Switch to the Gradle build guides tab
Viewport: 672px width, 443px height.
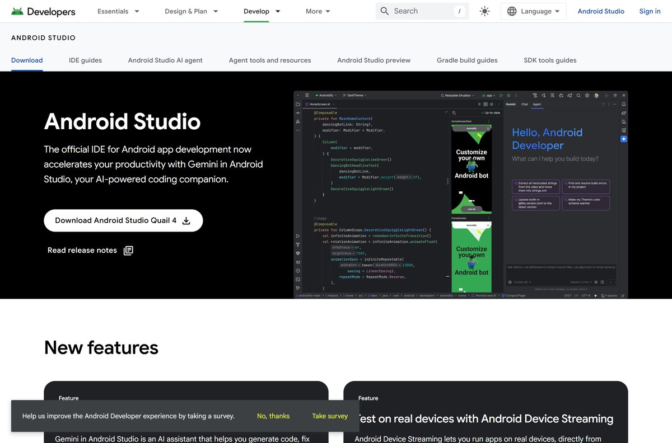(x=467, y=60)
